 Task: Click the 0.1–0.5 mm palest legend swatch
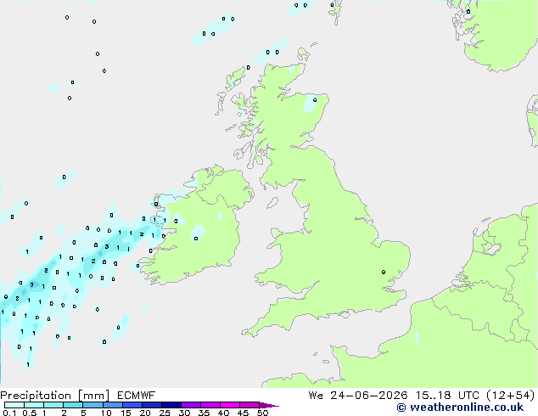[14, 405]
